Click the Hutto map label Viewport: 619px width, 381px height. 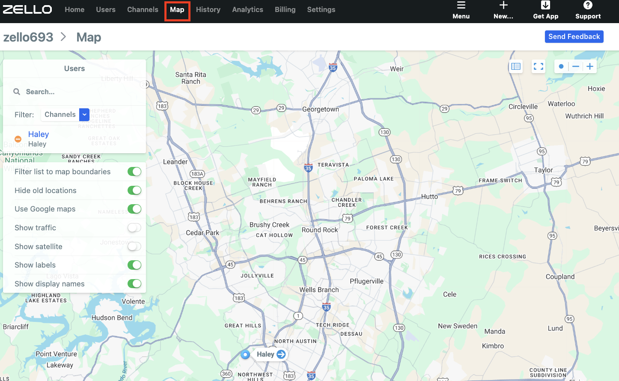coord(429,196)
